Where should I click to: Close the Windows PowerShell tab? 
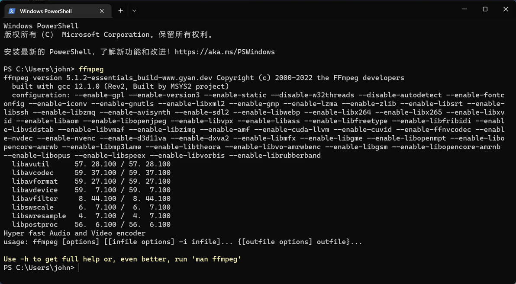[102, 11]
